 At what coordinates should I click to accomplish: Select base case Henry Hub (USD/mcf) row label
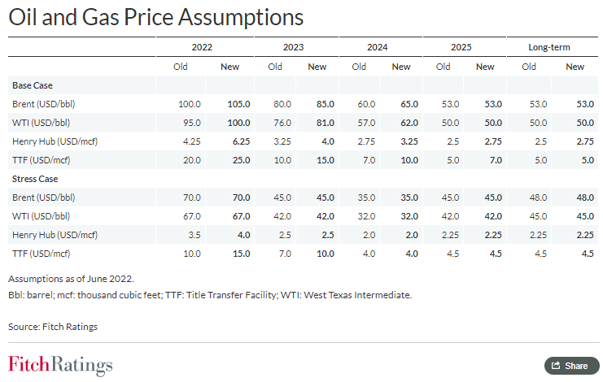point(55,141)
